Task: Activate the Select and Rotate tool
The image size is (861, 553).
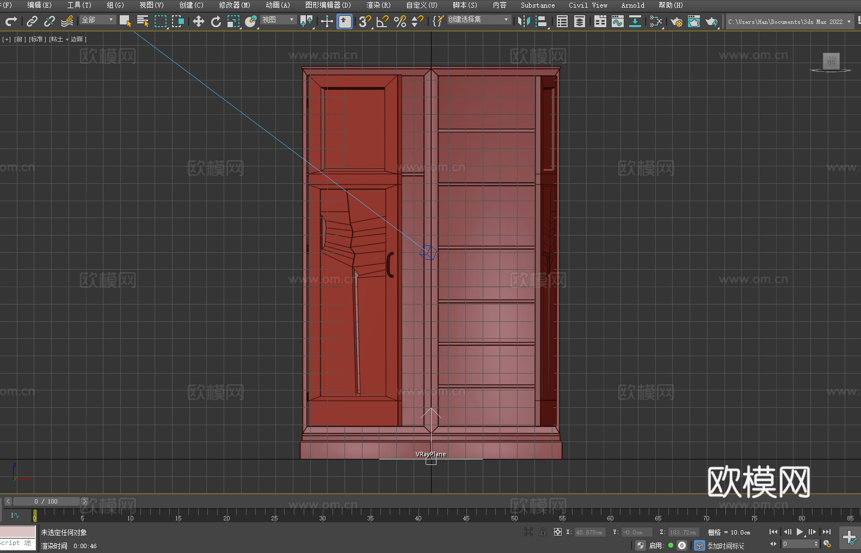Action: click(x=216, y=21)
